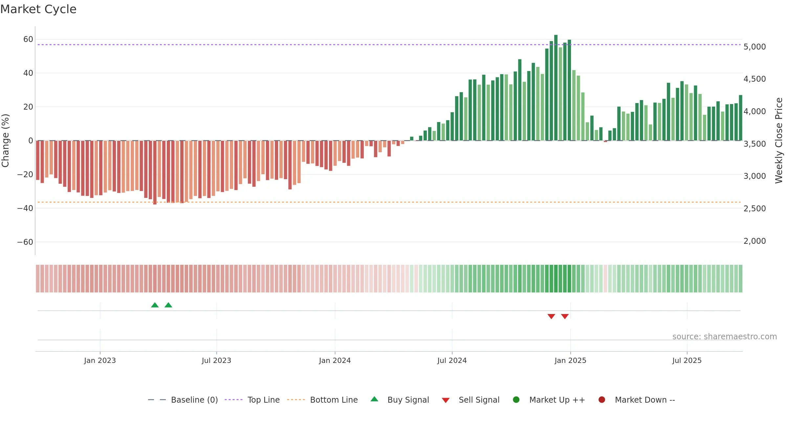Image resolution: width=788 pixels, height=443 pixels.
Task: Toggle Market Up ++ legend label
Action: click(x=557, y=400)
